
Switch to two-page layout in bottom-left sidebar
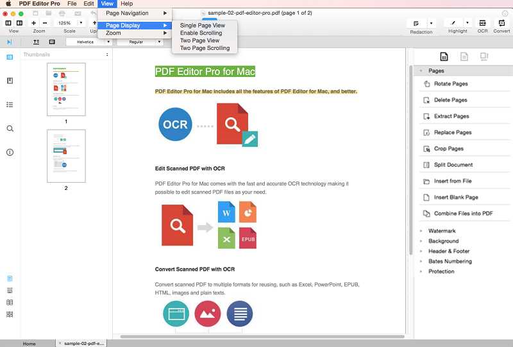[10, 302]
